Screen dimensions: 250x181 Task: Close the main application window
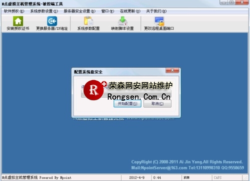click(242, 2)
